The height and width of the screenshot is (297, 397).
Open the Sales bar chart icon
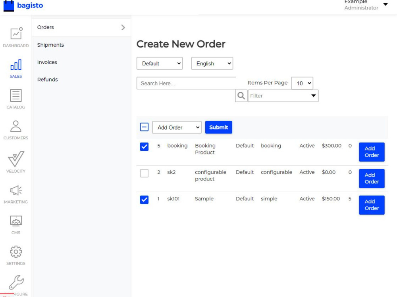point(16,65)
